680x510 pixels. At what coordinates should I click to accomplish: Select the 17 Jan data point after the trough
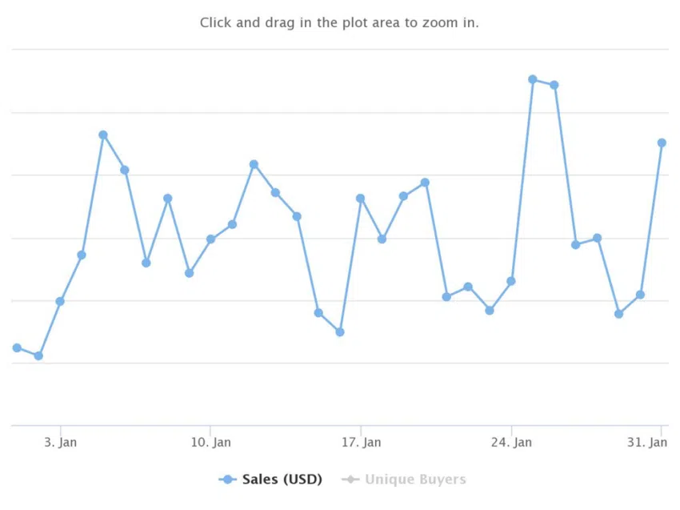(x=360, y=199)
